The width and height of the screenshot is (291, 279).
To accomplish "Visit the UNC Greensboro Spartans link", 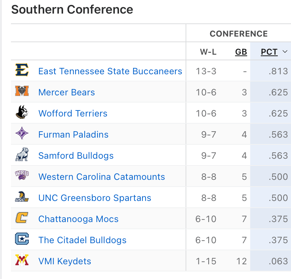I will [x=94, y=198].
